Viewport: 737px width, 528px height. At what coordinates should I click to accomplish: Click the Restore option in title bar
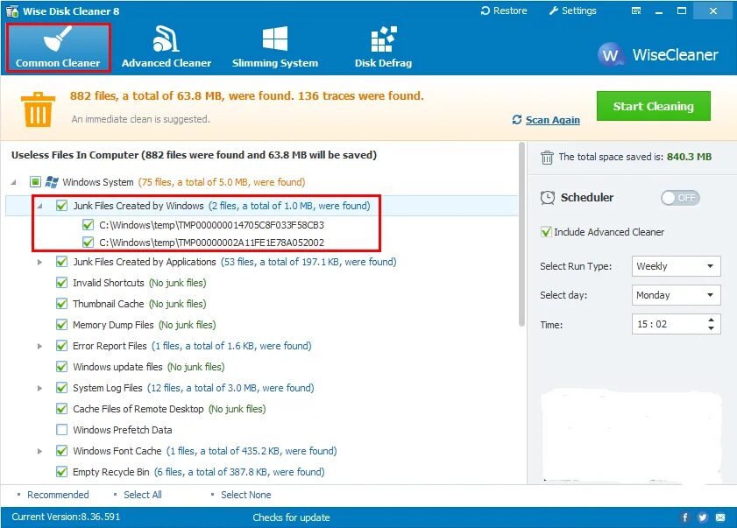pyautogui.click(x=504, y=11)
